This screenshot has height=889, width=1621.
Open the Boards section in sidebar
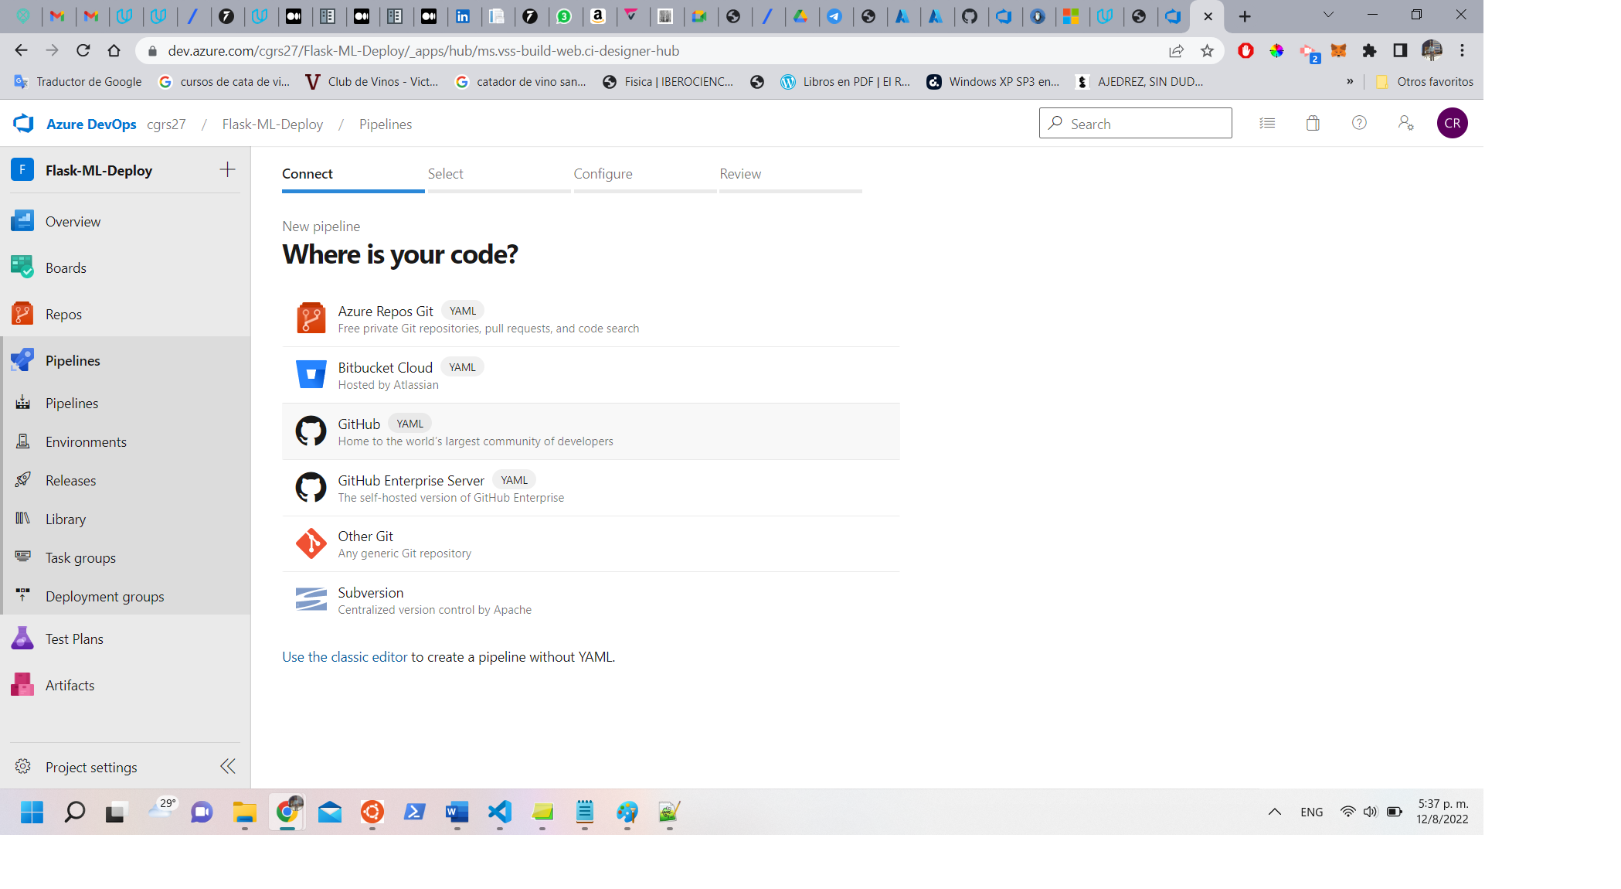click(x=66, y=267)
